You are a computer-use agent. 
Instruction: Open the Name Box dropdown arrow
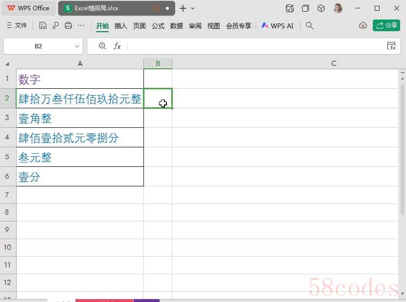click(x=77, y=46)
